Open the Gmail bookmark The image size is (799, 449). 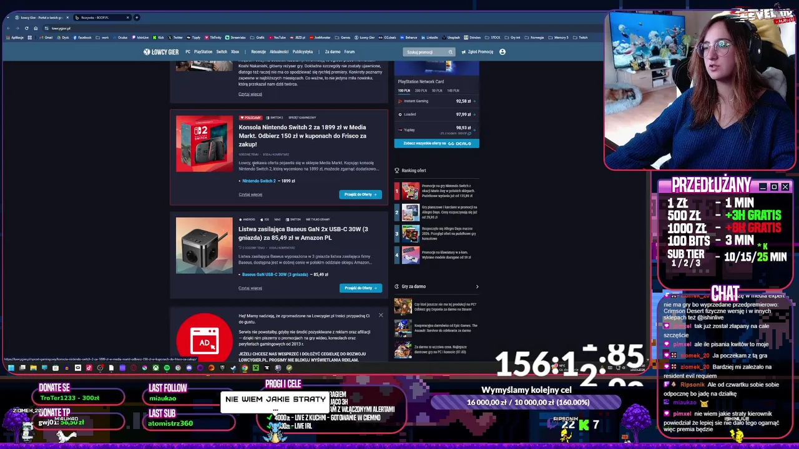46,37
